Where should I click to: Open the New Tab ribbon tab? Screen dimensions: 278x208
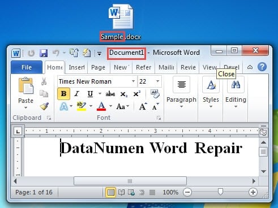point(121,67)
